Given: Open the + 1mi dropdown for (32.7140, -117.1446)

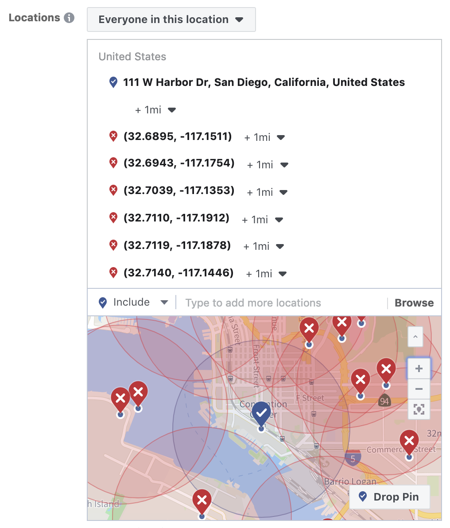Looking at the screenshot, I should [x=266, y=274].
